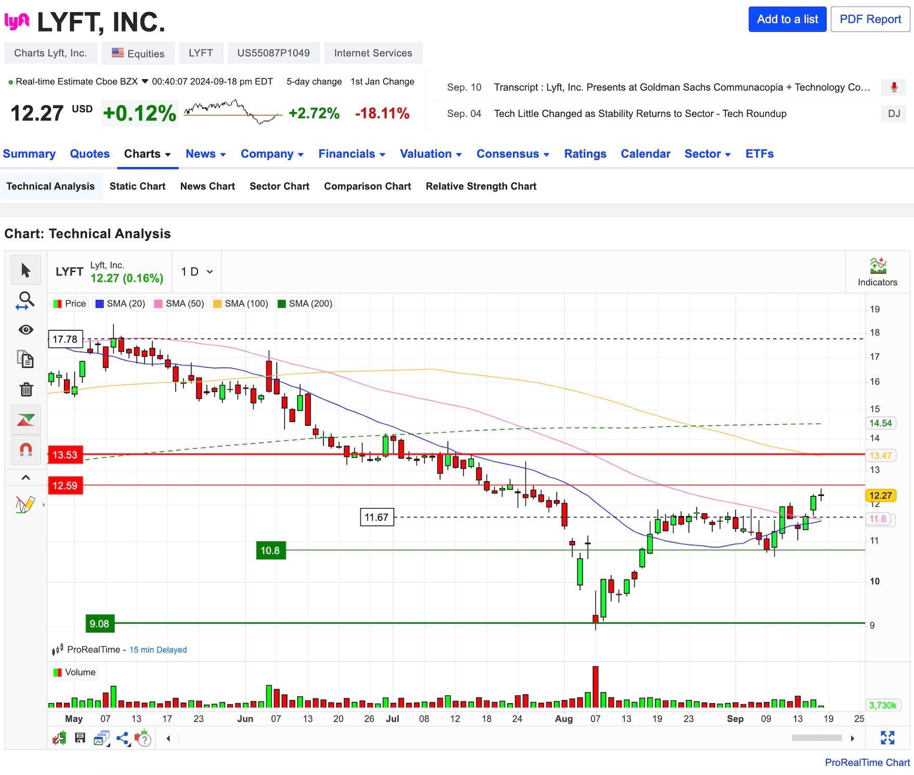Viewport: 914px width, 775px height.
Task: Open the Calendar tab
Action: click(x=645, y=154)
